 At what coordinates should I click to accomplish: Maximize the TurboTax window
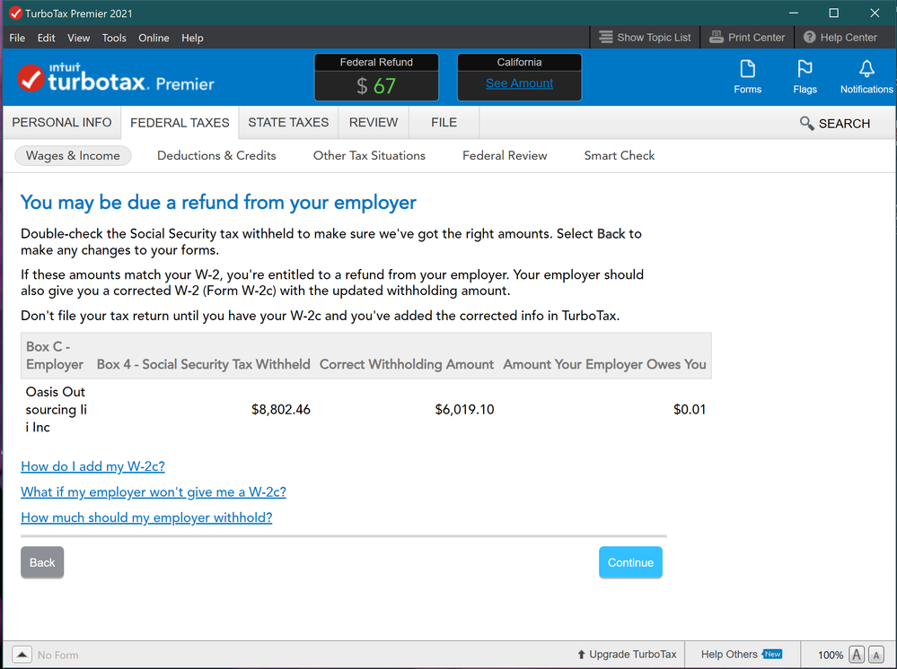tap(834, 13)
